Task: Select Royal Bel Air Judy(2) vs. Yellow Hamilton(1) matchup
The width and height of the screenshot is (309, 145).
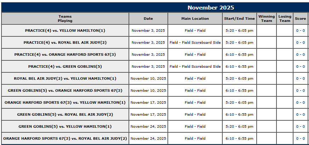Action: tap(65, 79)
